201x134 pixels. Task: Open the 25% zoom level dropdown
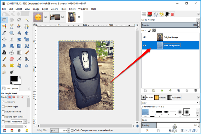(69, 131)
